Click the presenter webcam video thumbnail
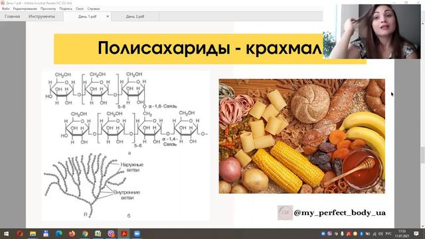This screenshot has height=239, width=425. point(372,32)
